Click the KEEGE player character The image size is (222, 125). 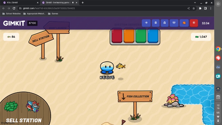coord(107,68)
